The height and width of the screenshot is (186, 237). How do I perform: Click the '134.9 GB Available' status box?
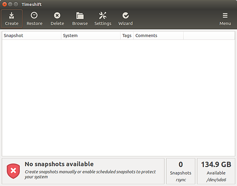click(216, 171)
